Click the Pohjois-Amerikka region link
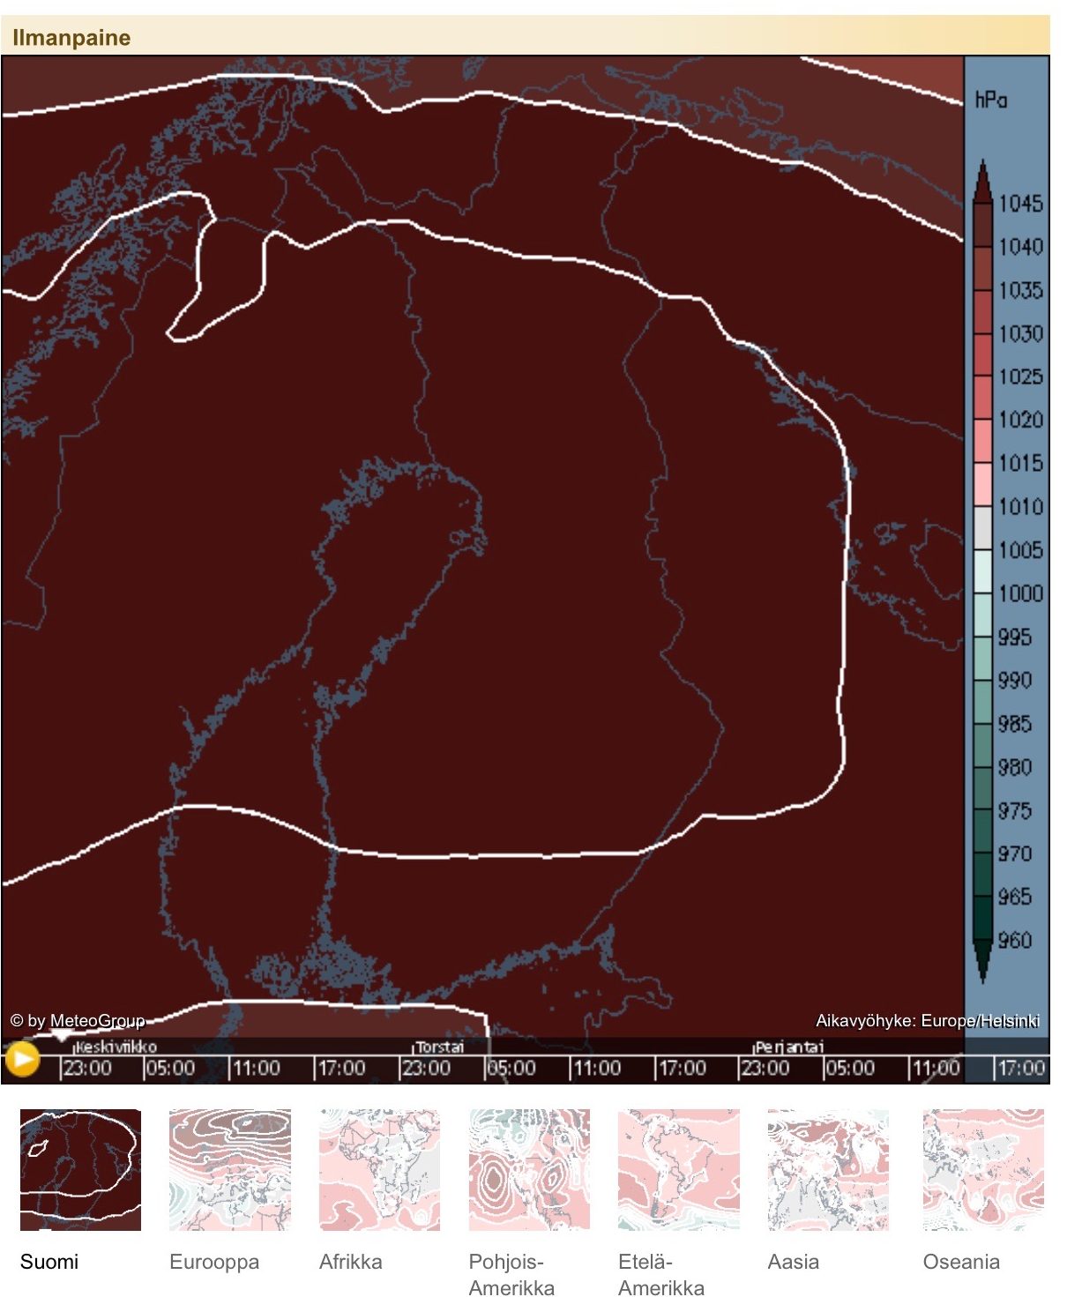The width and height of the screenshot is (1082, 1297). click(x=511, y=1274)
